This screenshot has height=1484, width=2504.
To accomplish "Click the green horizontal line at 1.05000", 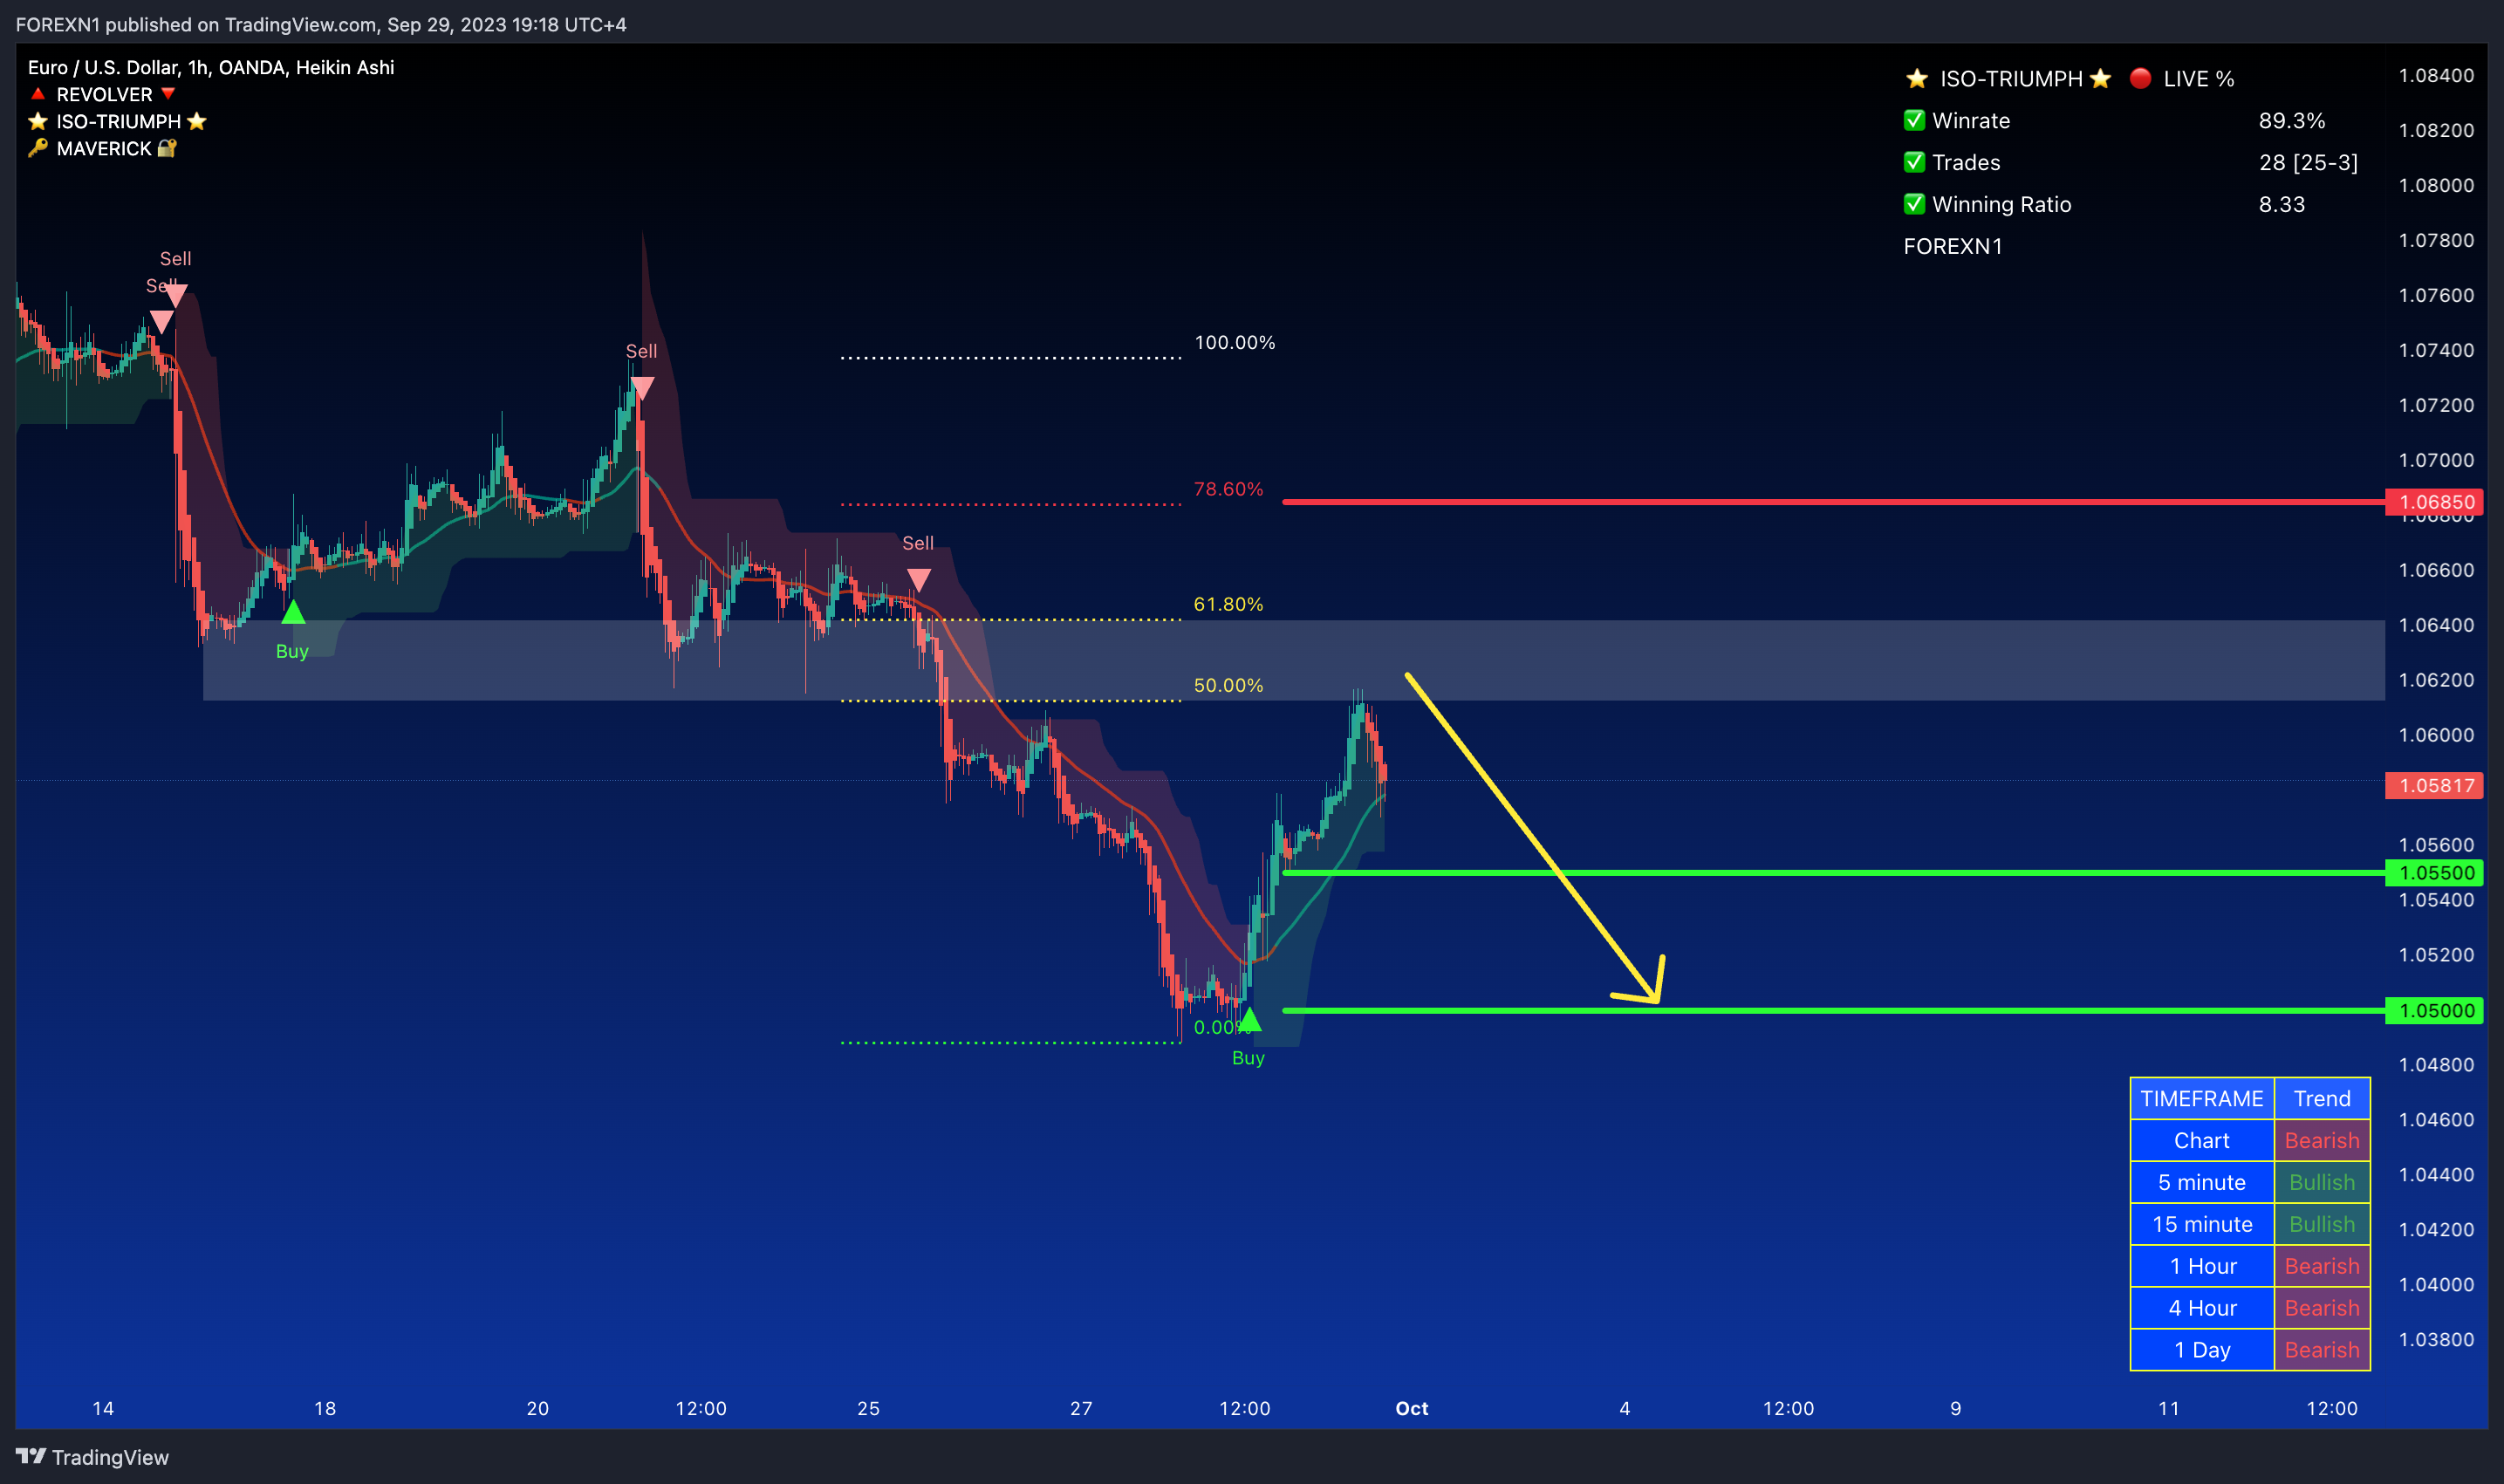I will 1833,1011.
